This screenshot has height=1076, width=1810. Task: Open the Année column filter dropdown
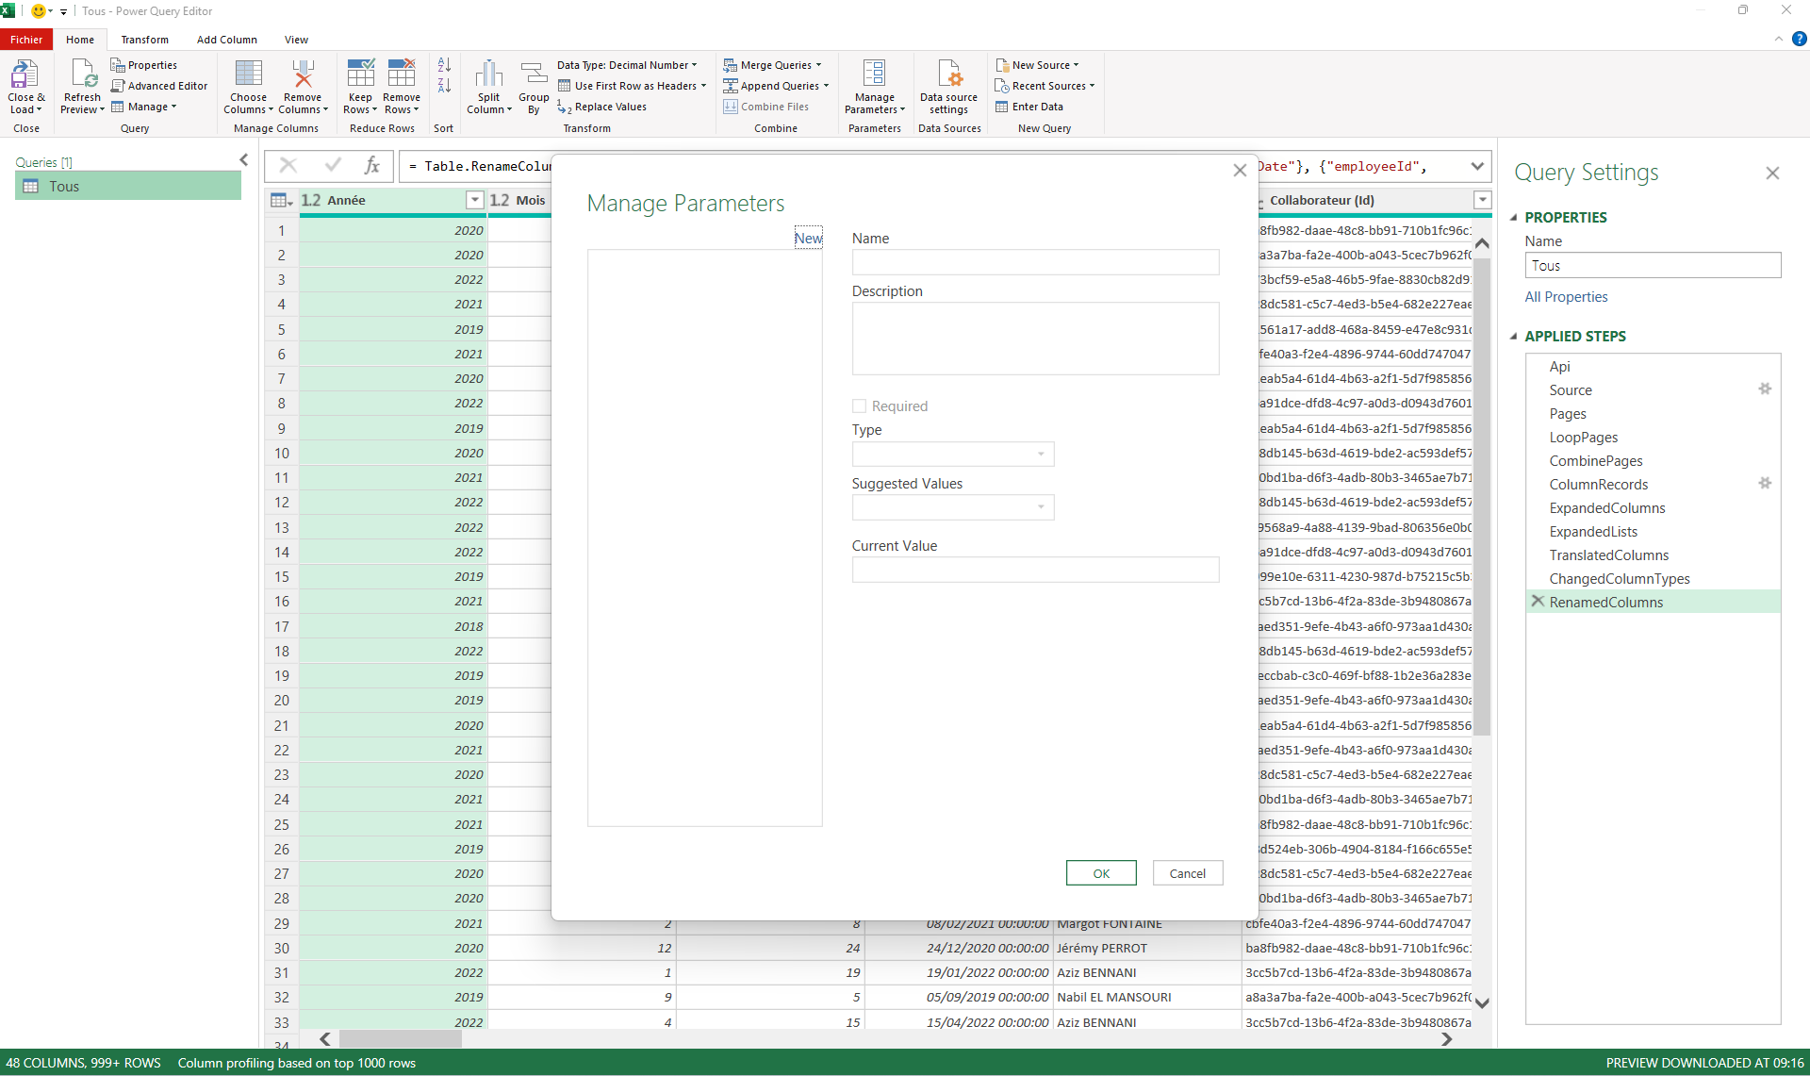coord(474,200)
